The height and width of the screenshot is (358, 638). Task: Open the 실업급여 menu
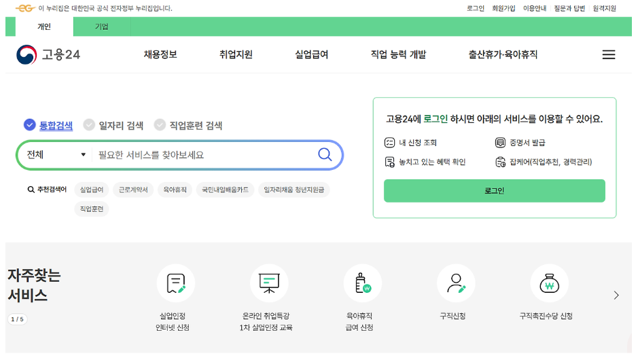[x=312, y=54]
